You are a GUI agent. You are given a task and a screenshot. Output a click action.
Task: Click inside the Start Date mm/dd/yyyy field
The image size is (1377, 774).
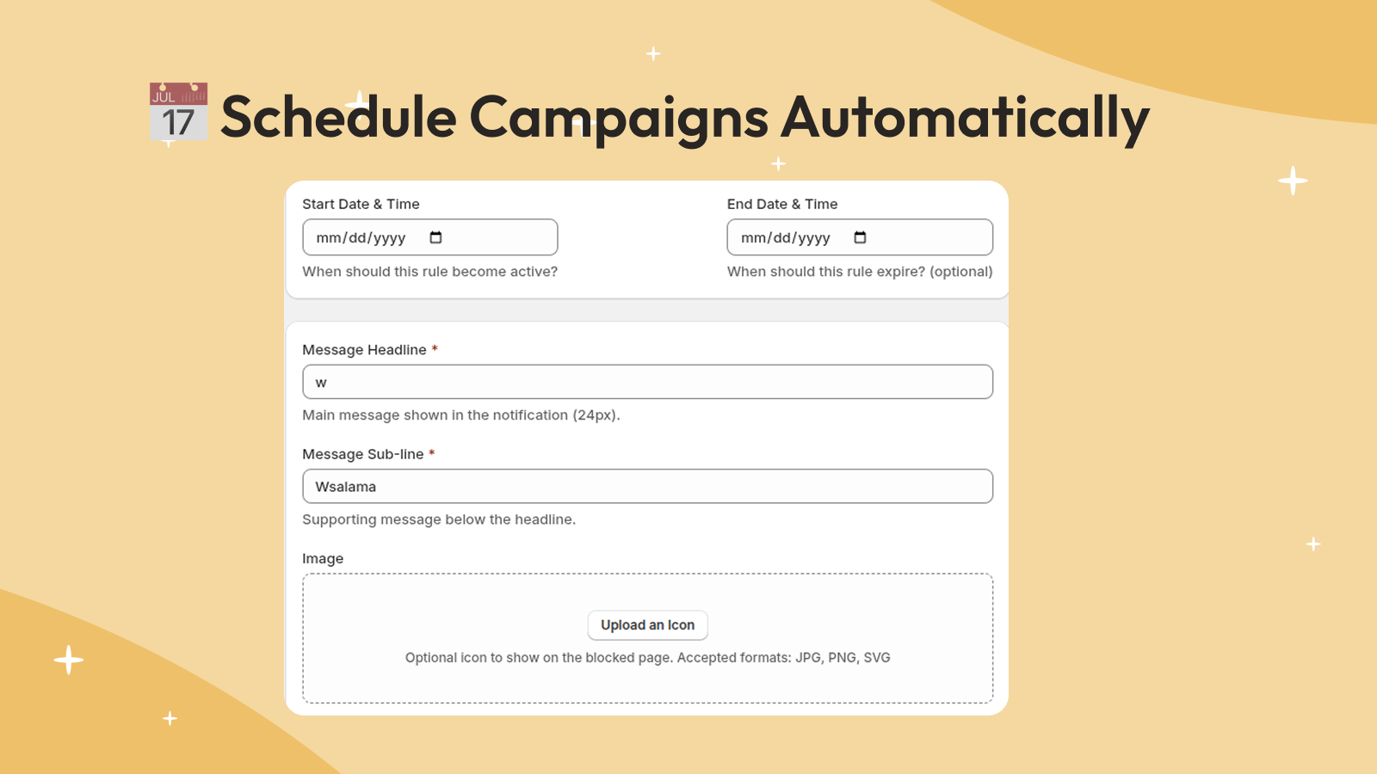361,237
